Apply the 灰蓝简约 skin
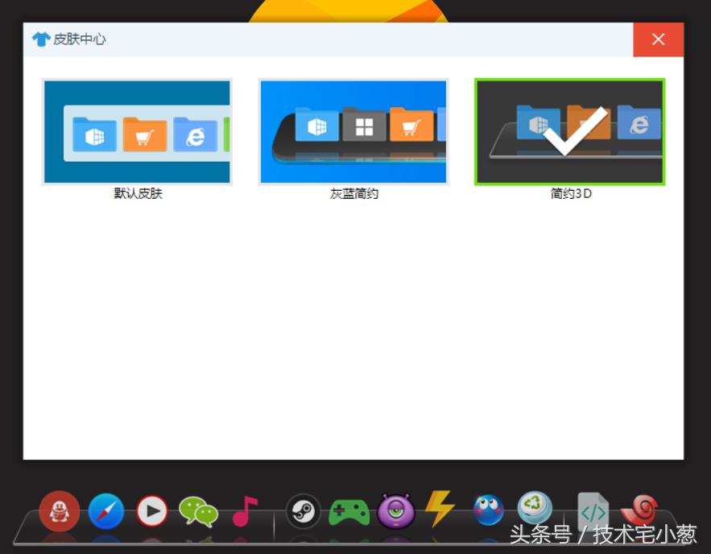 [x=353, y=131]
